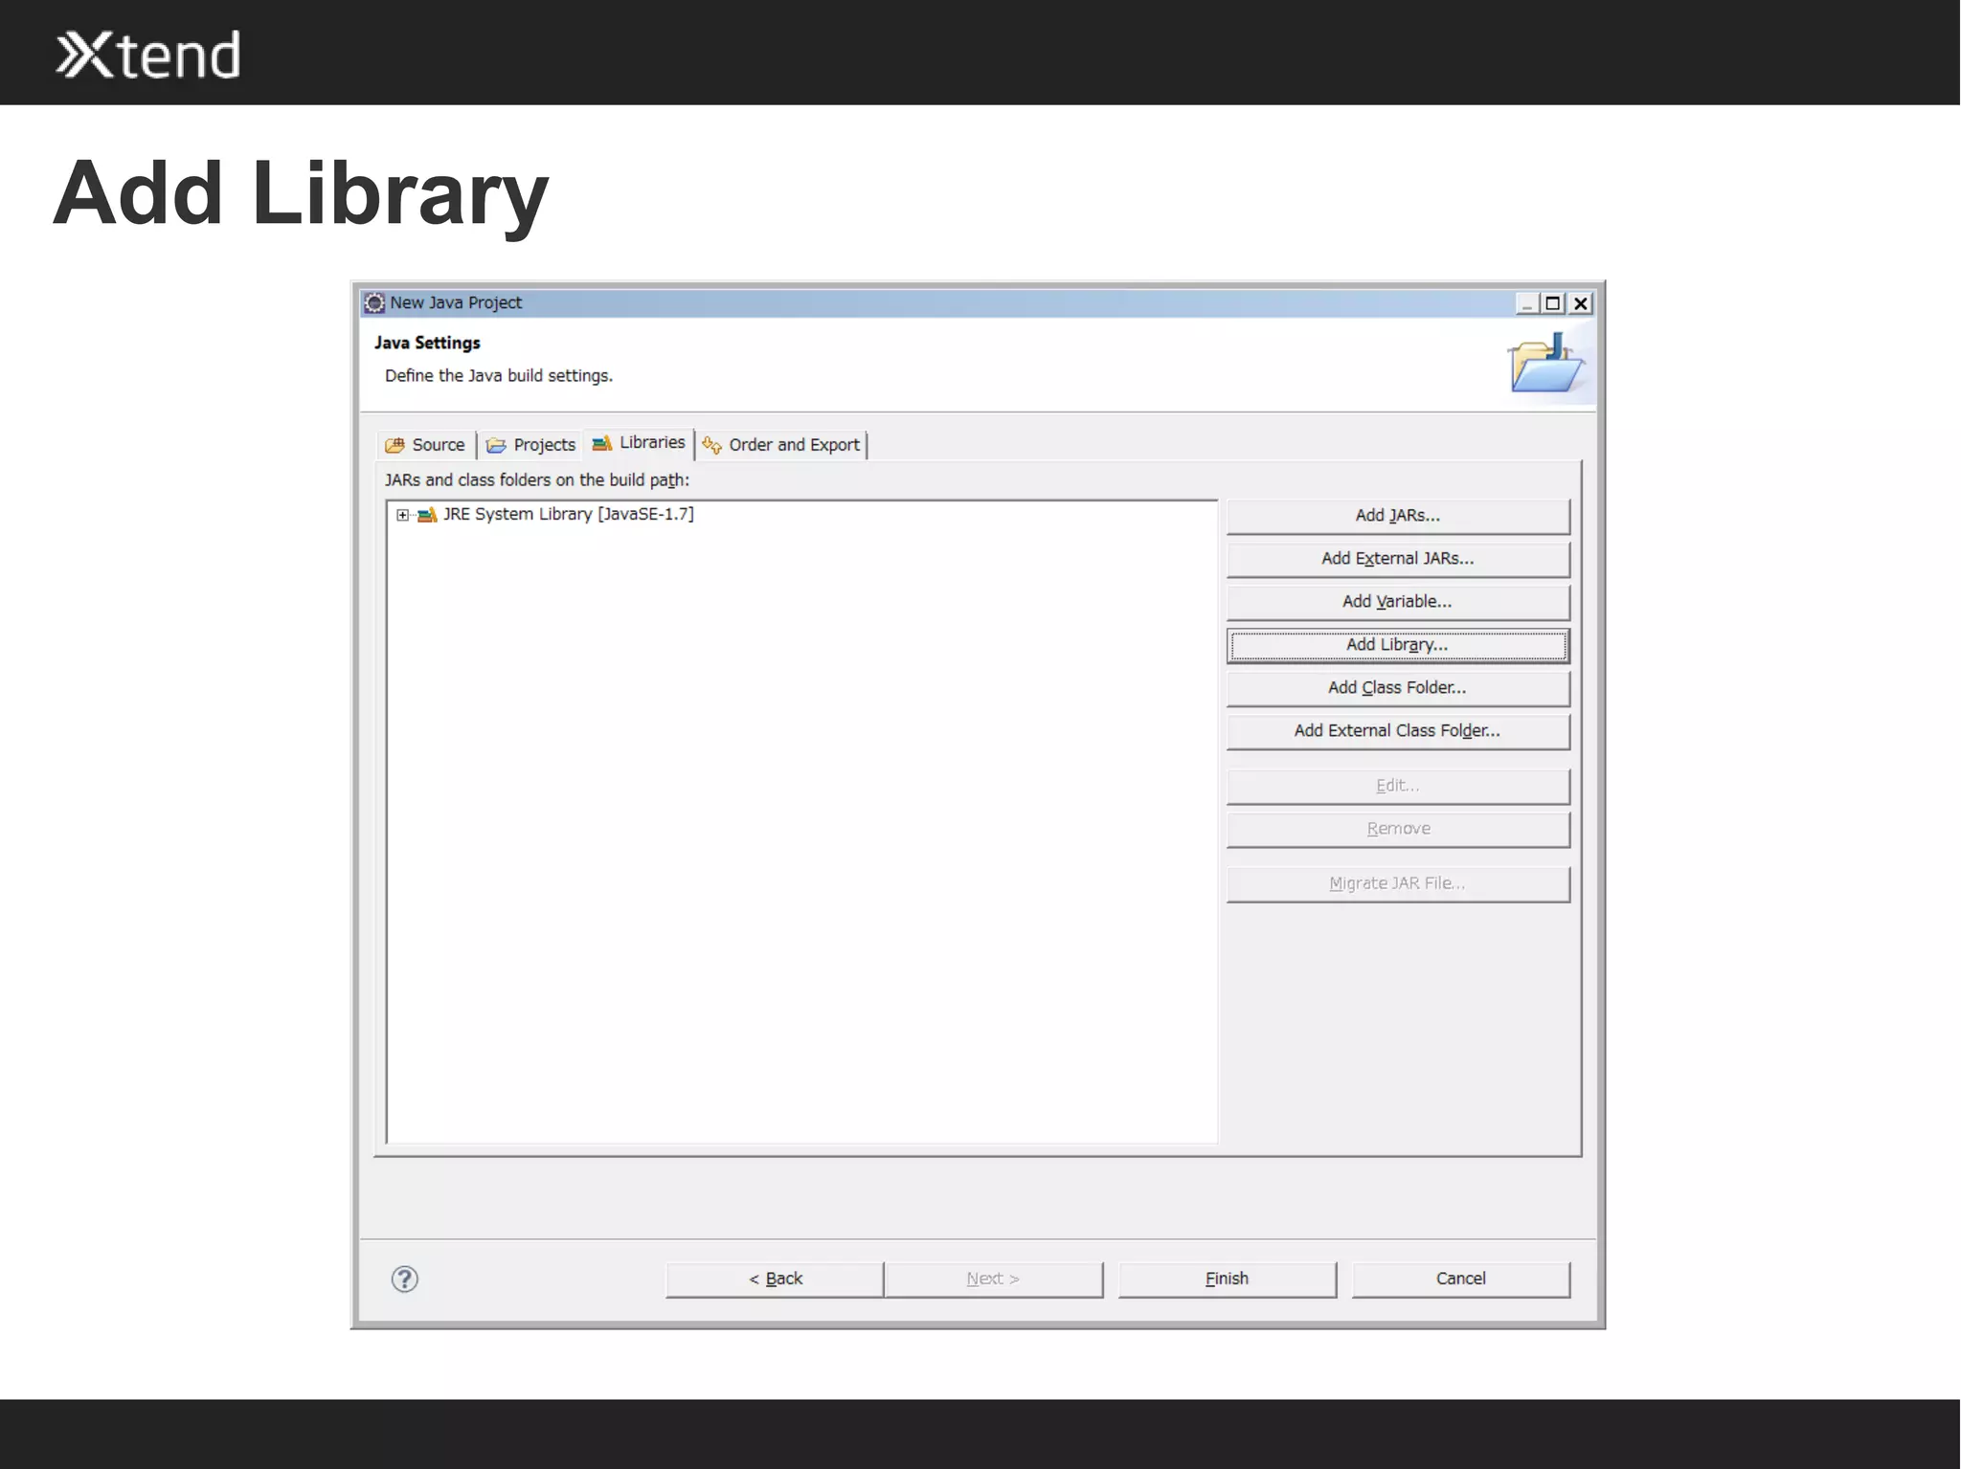This screenshot has width=1961, height=1469.
Task: Click the Add JARs... button
Action: click(x=1397, y=516)
